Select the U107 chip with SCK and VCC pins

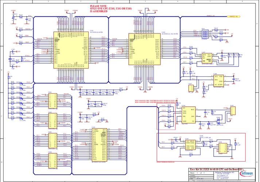(206, 58)
